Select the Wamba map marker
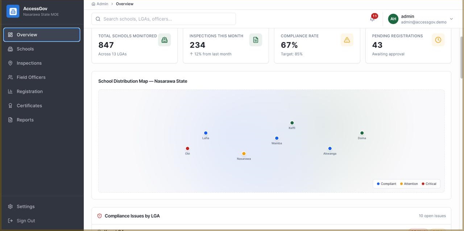The height and width of the screenshot is (231, 464). [277, 138]
